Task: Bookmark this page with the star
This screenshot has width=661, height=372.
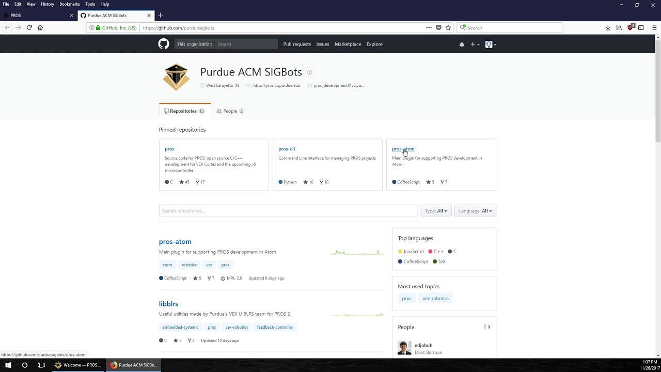Action: 448,28
